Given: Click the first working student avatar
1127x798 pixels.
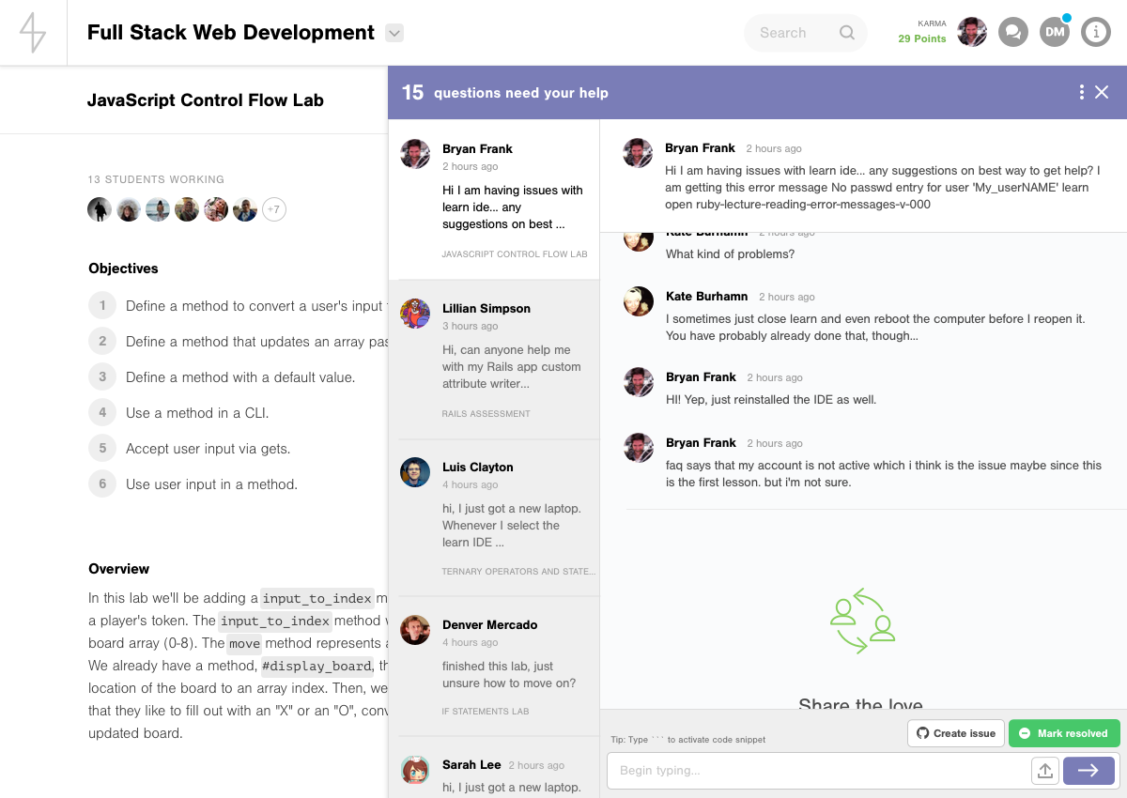Looking at the screenshot, I should coord(100,209).
